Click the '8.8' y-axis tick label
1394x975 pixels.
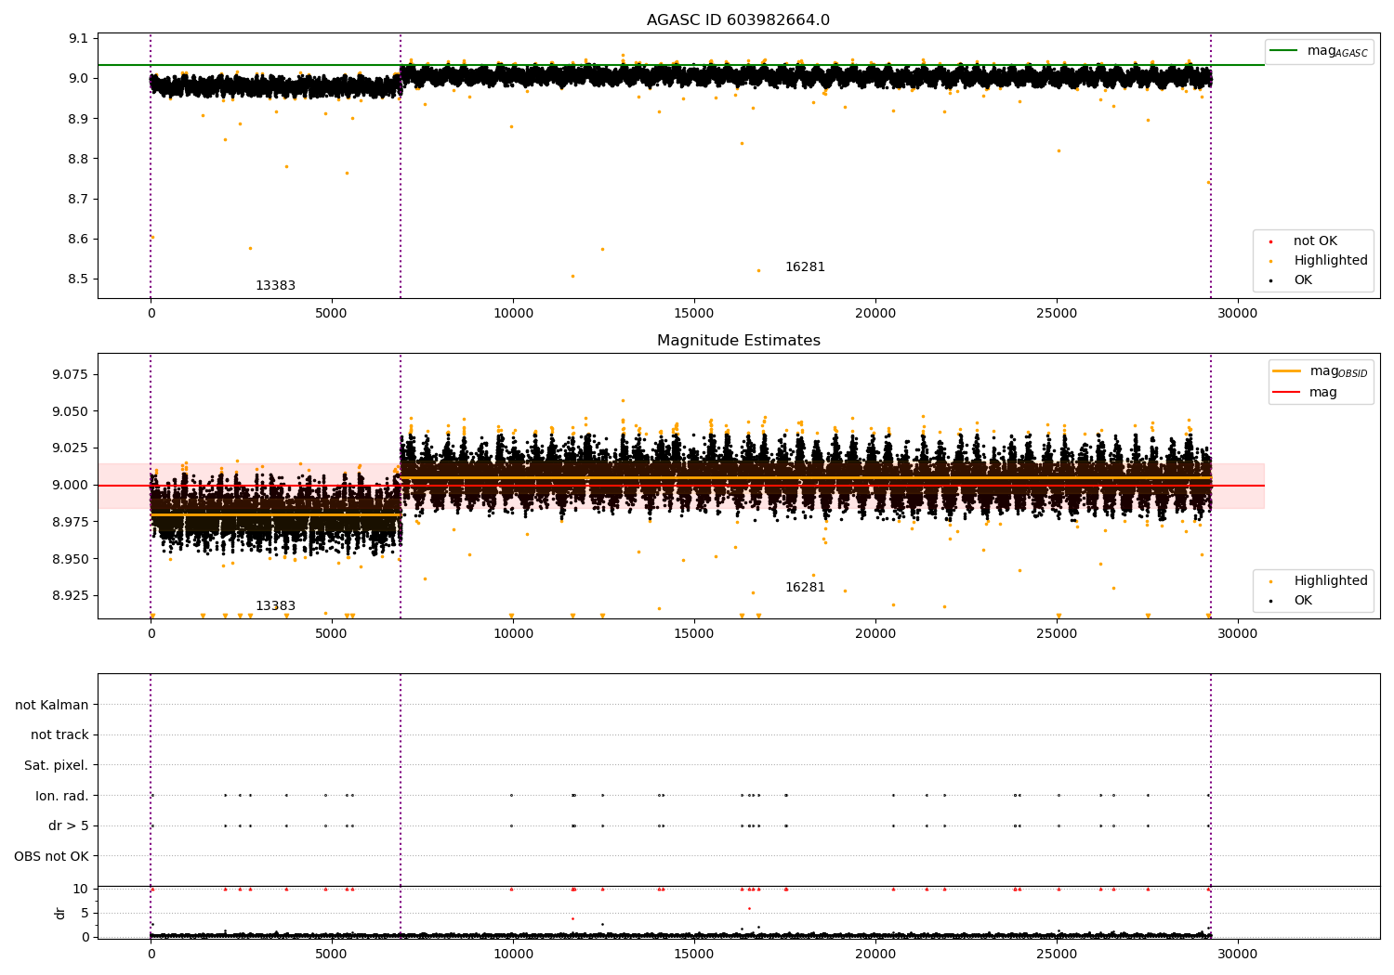pyautogui.click(x=80, y=159)
